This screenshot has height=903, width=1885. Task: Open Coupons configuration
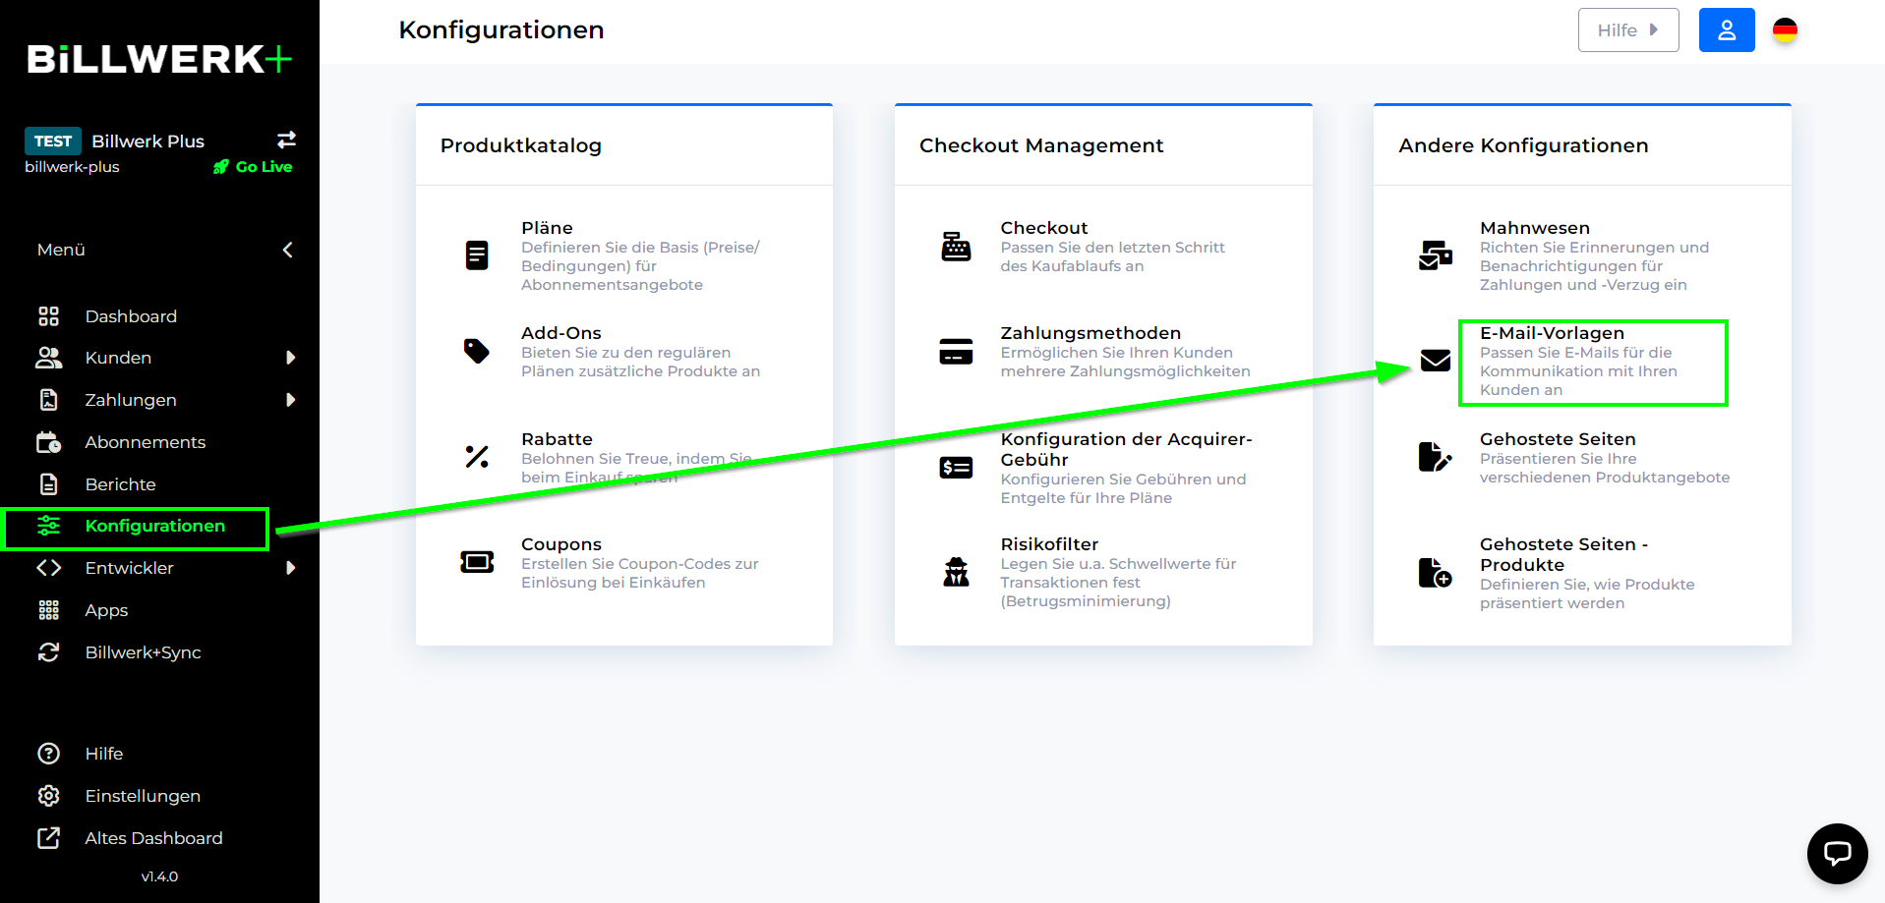coord(560,544)
